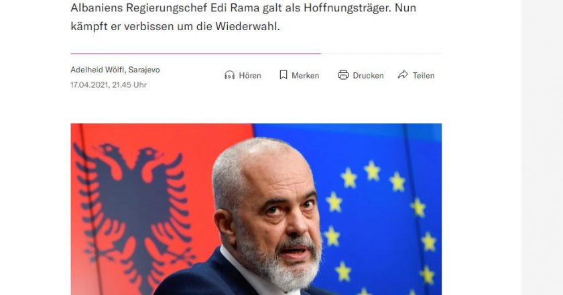Select the Drucken text label
563x295 pixels.
[x=368, y=76]
